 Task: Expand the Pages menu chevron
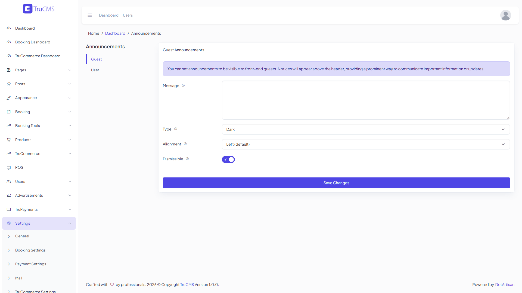(70, 70)
